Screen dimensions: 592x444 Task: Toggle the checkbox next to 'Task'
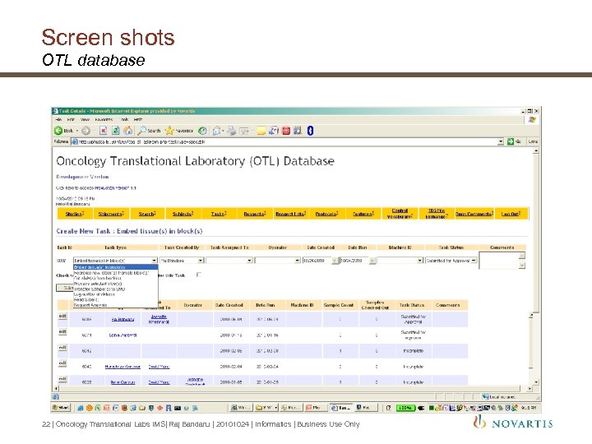click(199, 275)
